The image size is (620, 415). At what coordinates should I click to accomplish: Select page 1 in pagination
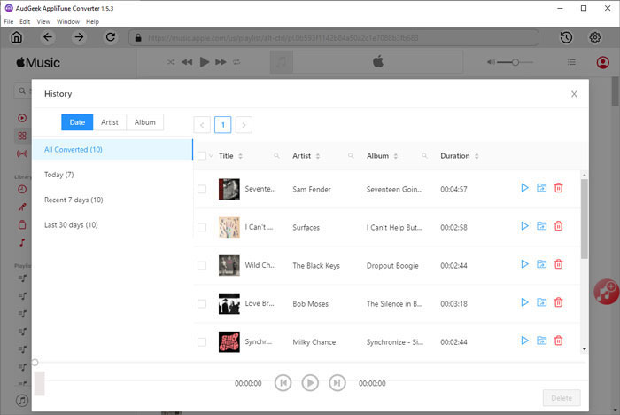pyautogui.click(x=222, y=125)
